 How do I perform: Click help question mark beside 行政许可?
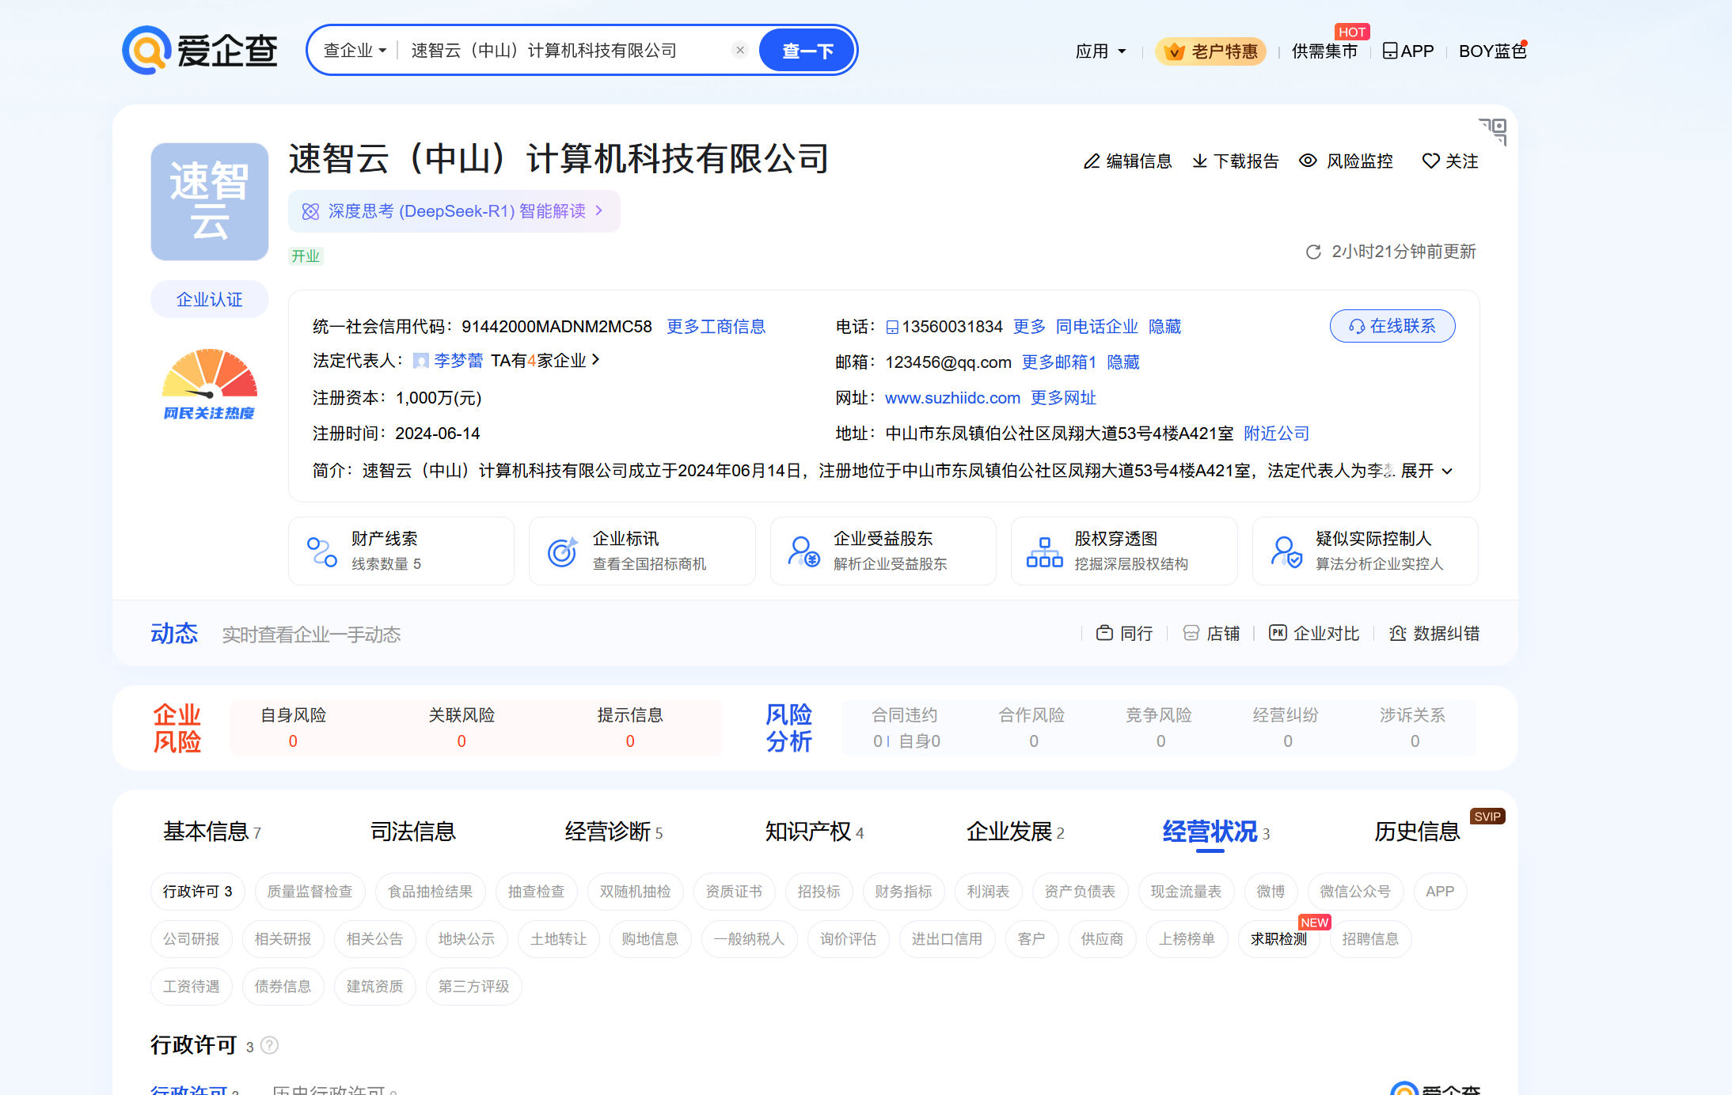[270, 1045]
